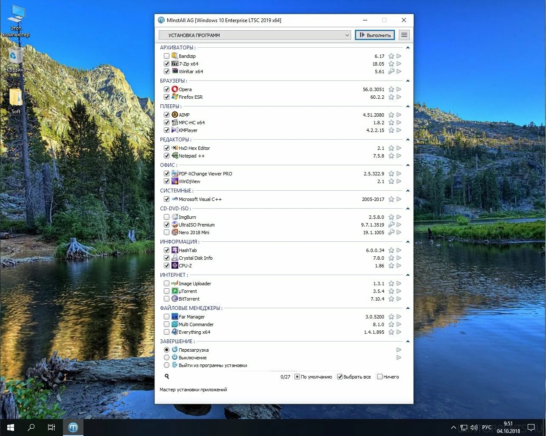Uncheck the Firefox ESR checkbox
This screenshot has width=546, height=436.
coord(166,97)
